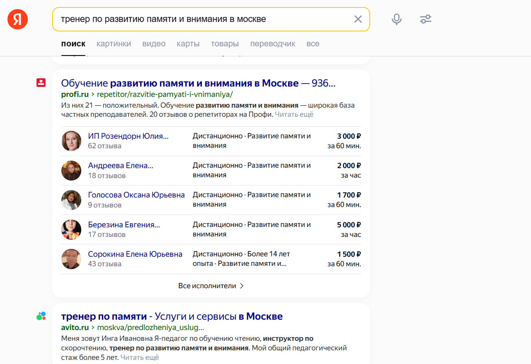Open the avatar photo of Березина Евгения
Screen dimensions: 531x364
[71, 229]
